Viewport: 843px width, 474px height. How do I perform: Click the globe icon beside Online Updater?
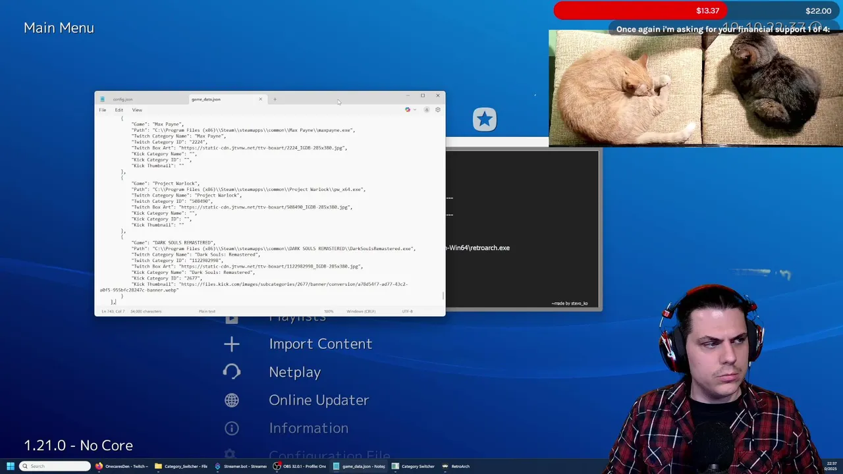click(x=231, y=400)
